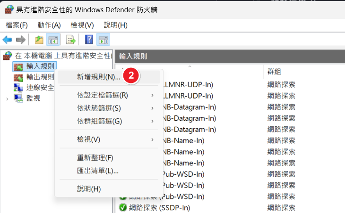The image size is (345, 213).
Task: Click the Up one level folder icon
Action: click(x=39, y=40)
